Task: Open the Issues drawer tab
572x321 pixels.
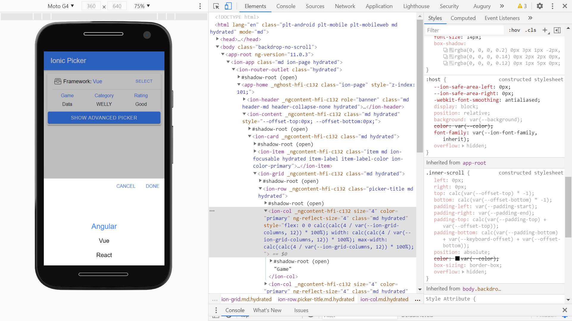Action: (301, 310)
